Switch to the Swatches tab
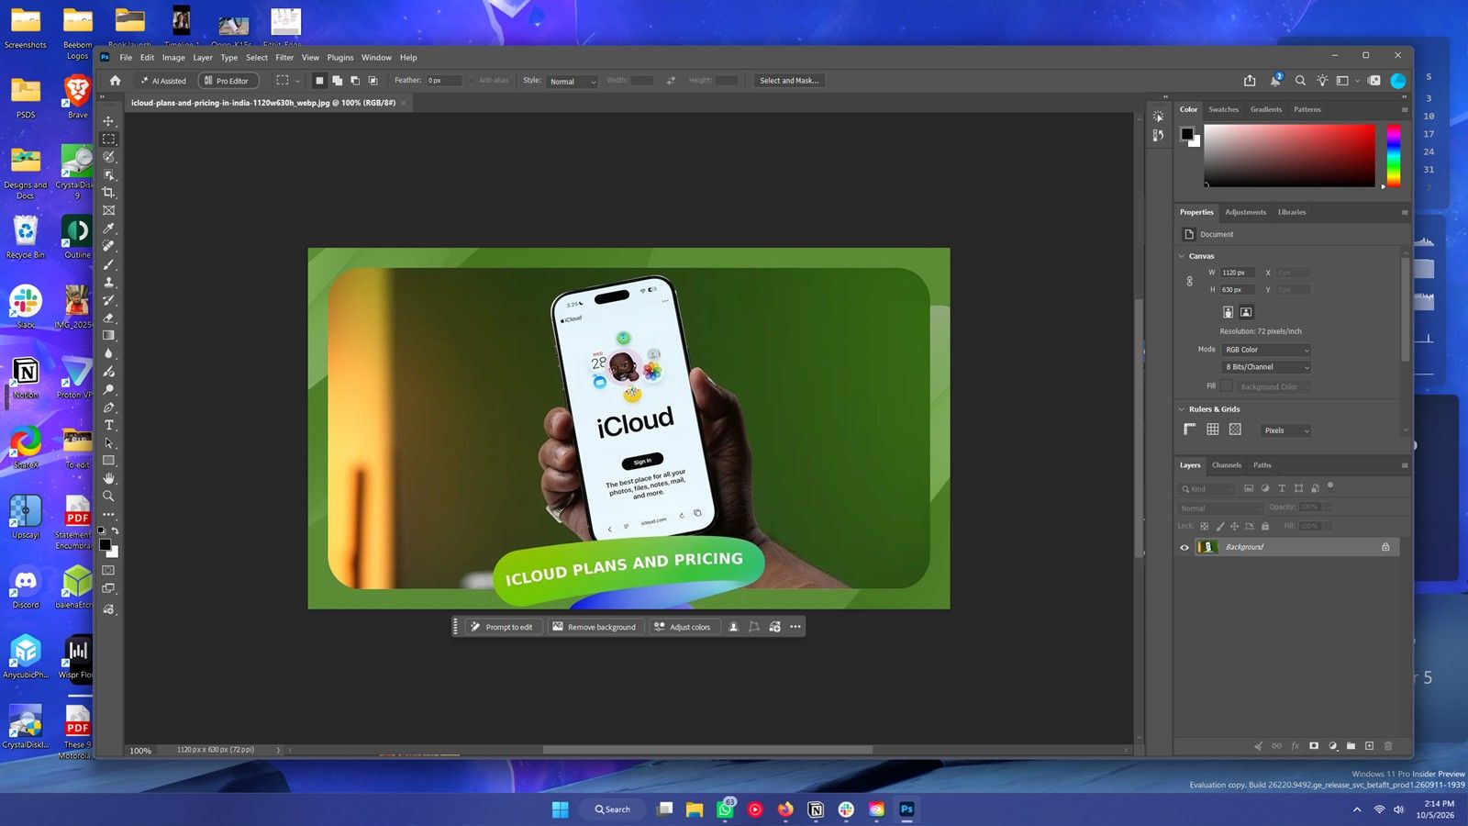This screenshot has height=826, width=1468. point(1223,109)
